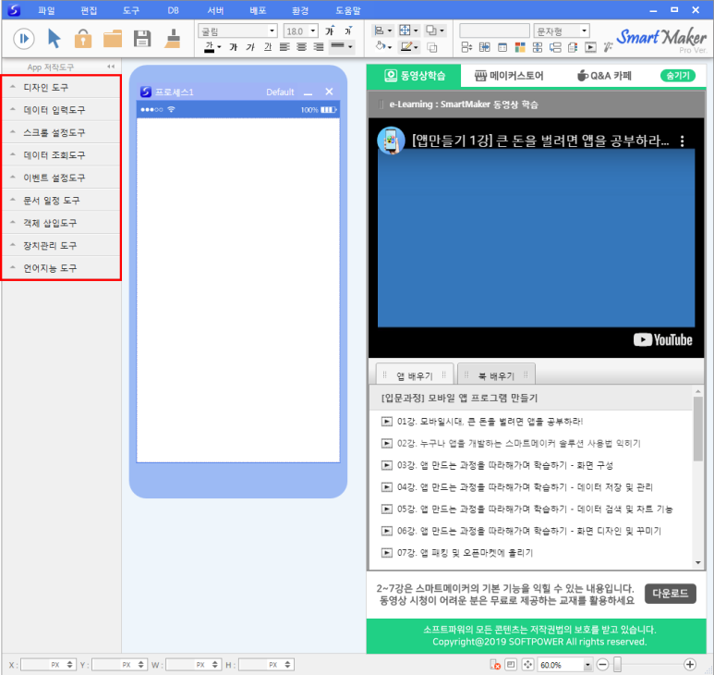The image size is (714, 675).
Task: Click the orange padlock icon
Action: (83, 39)
